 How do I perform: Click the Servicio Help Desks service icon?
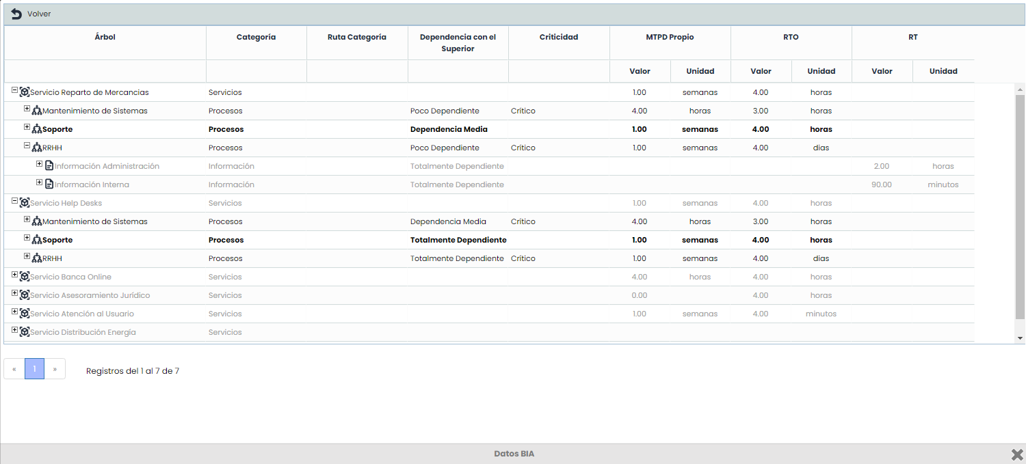tap(25, 203)
